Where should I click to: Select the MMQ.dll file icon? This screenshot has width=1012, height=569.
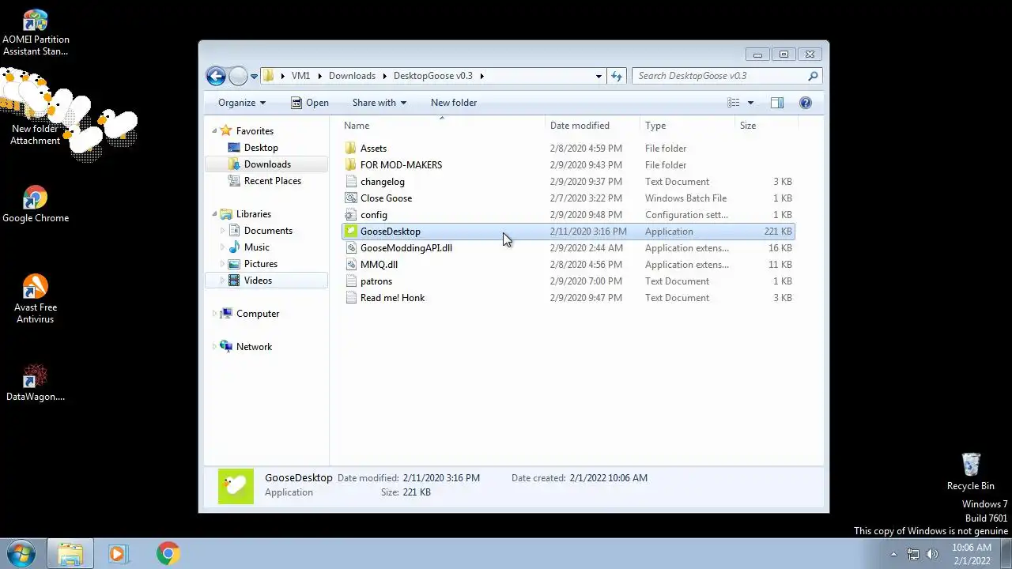coord(351,265)
